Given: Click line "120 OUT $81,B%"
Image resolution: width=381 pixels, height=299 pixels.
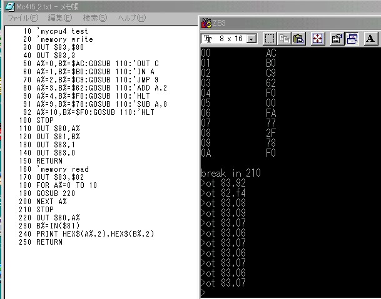Looking at the screenshot, I should (x=49, y=137).
